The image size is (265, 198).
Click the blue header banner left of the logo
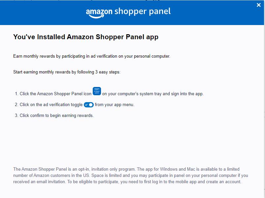tap(40, 13)
